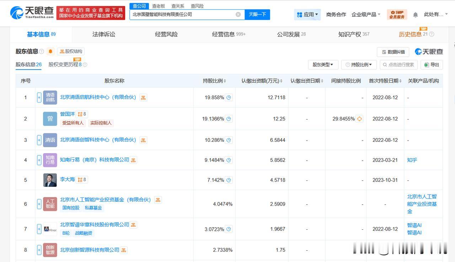Image resolution: width=455 pixels, height=262 pixels.
Task: Open the 此处有… account menu
Action: [x=436, y=15]
